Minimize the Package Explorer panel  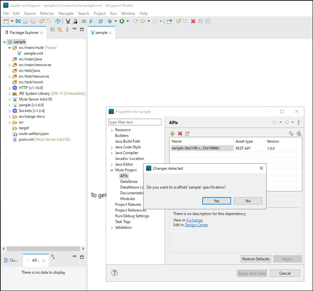click(x=74, y=29)
